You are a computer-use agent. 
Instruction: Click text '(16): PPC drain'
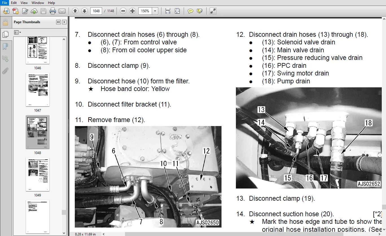tap(284, 66)
